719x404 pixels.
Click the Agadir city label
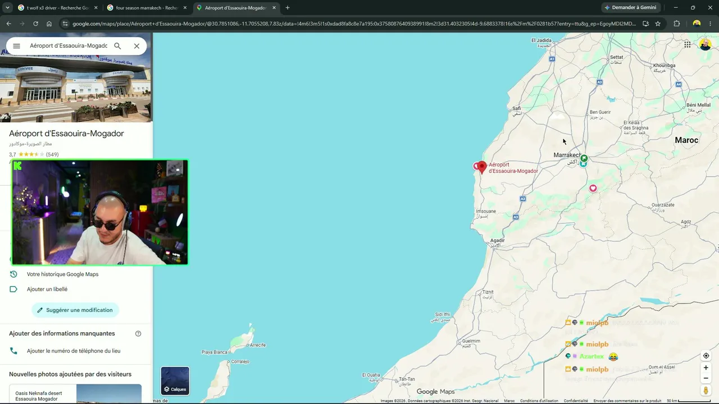(497, 241)
